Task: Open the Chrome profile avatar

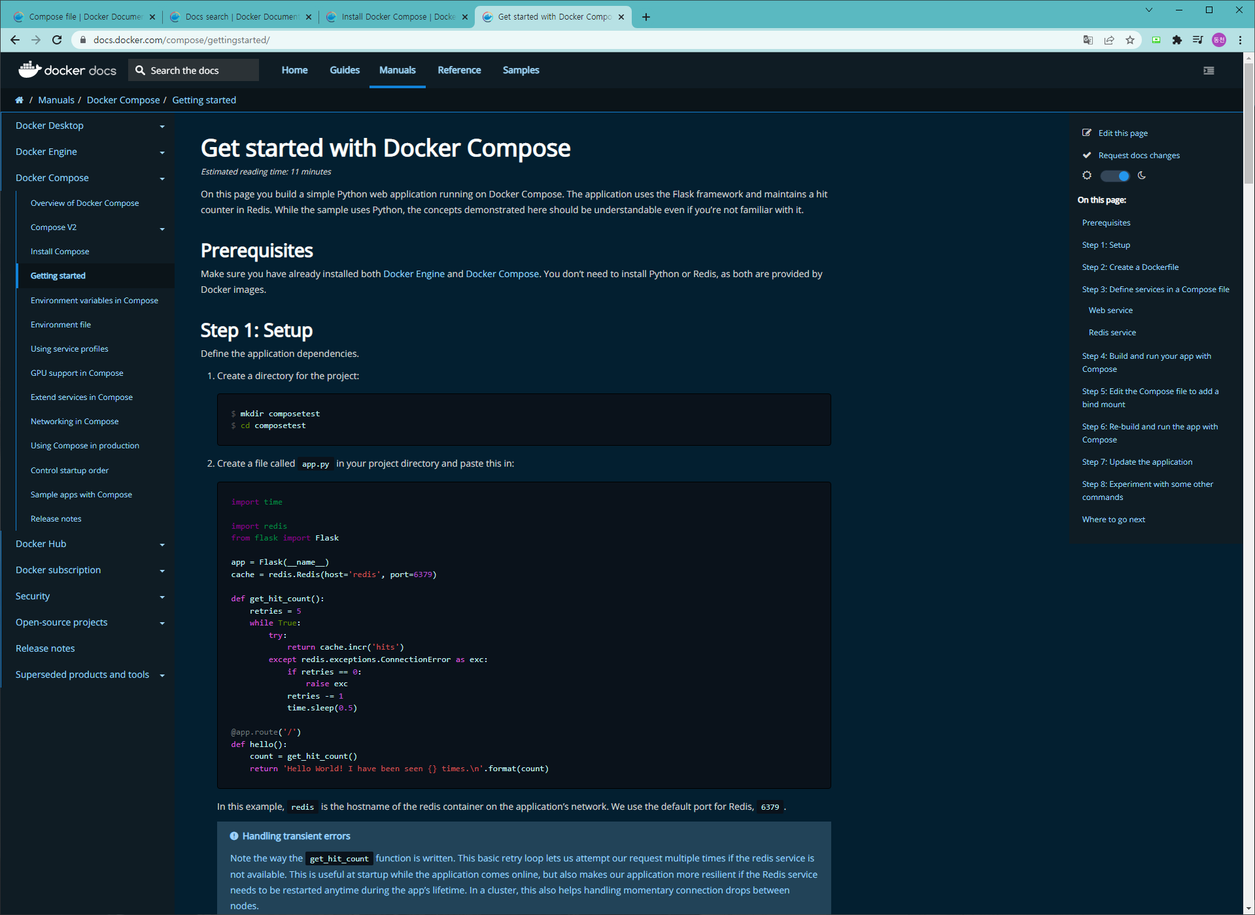Action: pyautogui.click(x=1219, y=40)
